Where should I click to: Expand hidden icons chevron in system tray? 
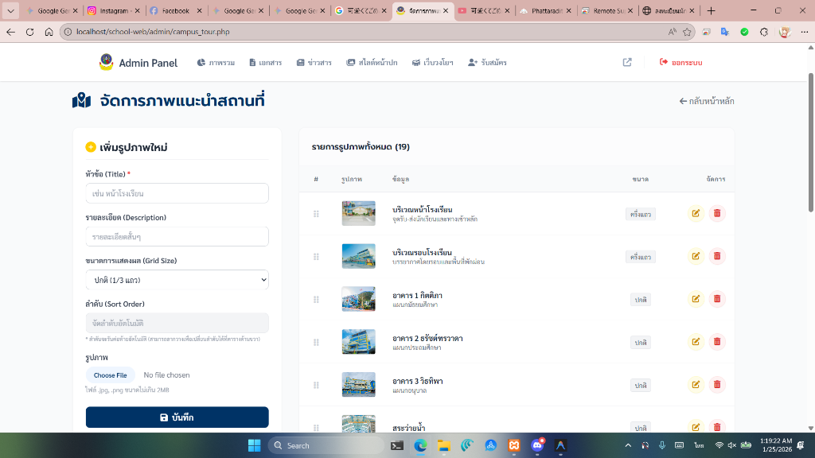click(628, 445)
